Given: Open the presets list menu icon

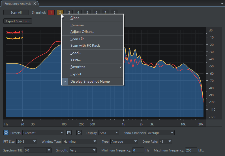Looking at the screenshot, I should pos(69,133).
